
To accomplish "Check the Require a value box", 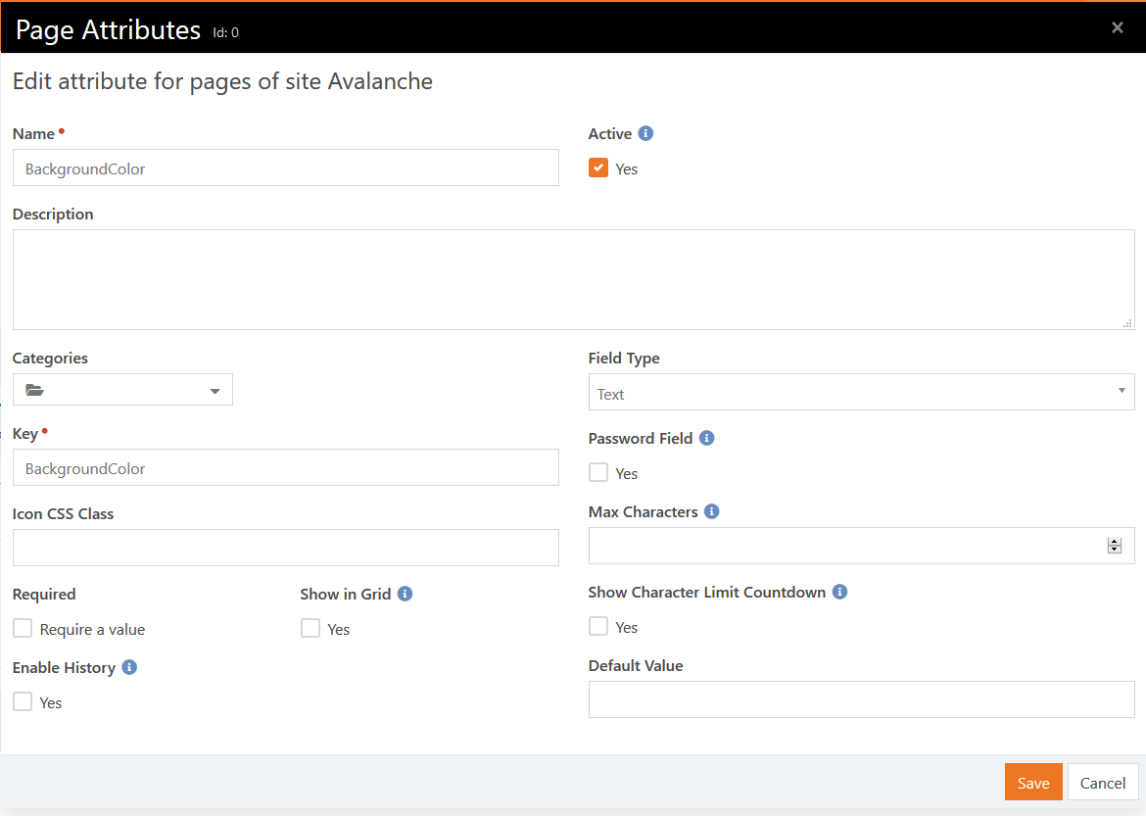I will 23,628.
